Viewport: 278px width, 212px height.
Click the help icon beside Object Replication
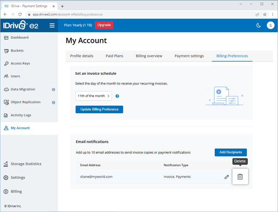pos(54,102)
